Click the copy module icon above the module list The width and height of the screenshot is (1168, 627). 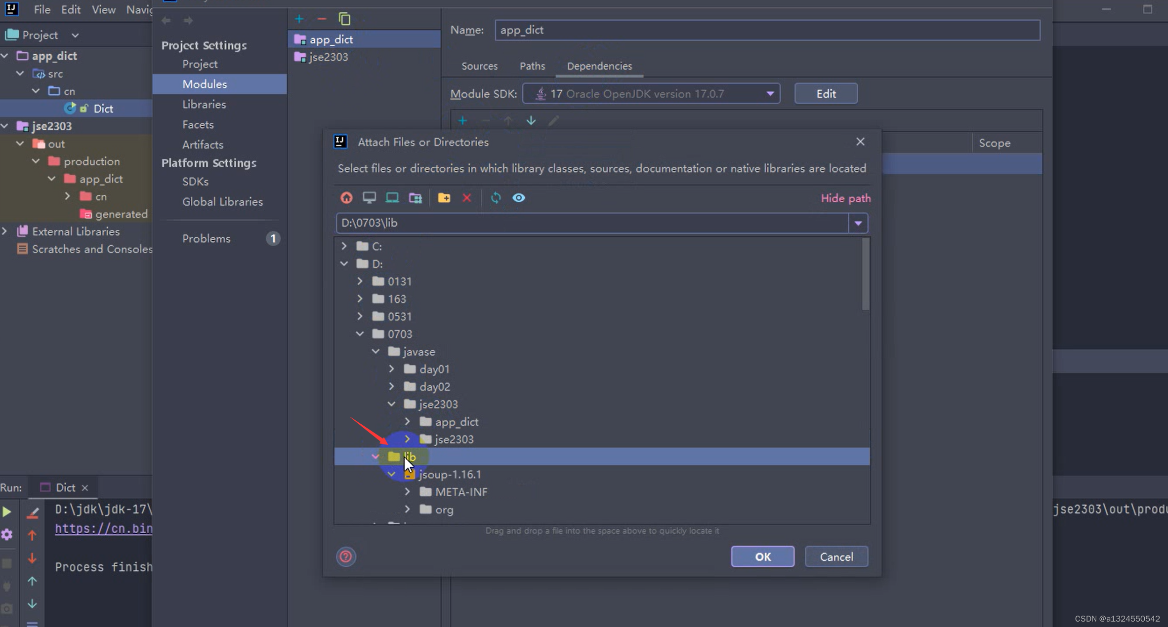point(344,19)
